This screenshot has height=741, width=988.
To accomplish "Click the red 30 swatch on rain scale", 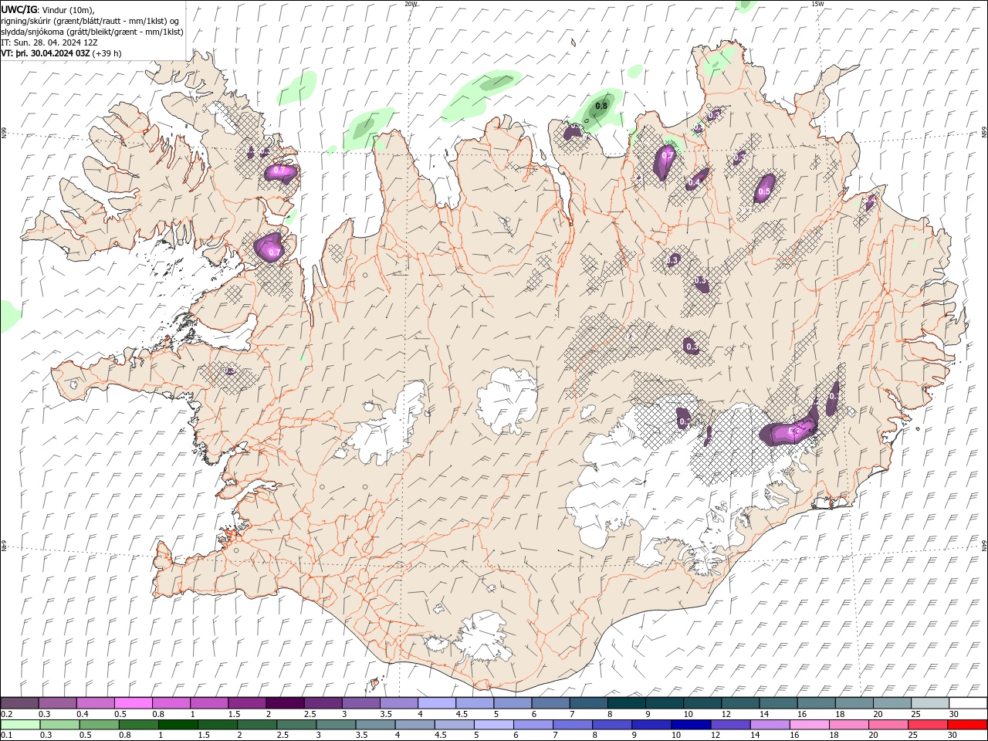I will (967, 725).
